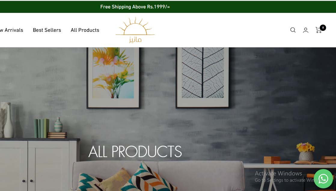
Task: Click the leaf skeleton framed artwork
Action: [x=203, y=78]
